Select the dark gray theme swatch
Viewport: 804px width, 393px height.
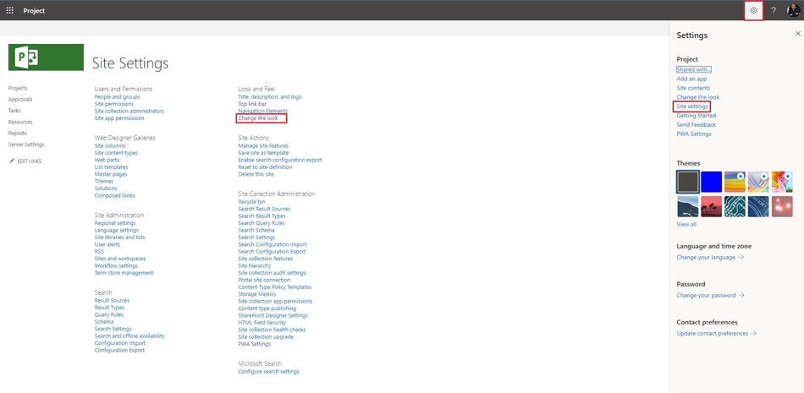(x=687, y=182)
